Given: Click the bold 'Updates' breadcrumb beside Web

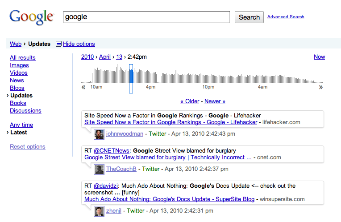Looking at the screenshot, I should pyautogui.click(x=39, y=44).
